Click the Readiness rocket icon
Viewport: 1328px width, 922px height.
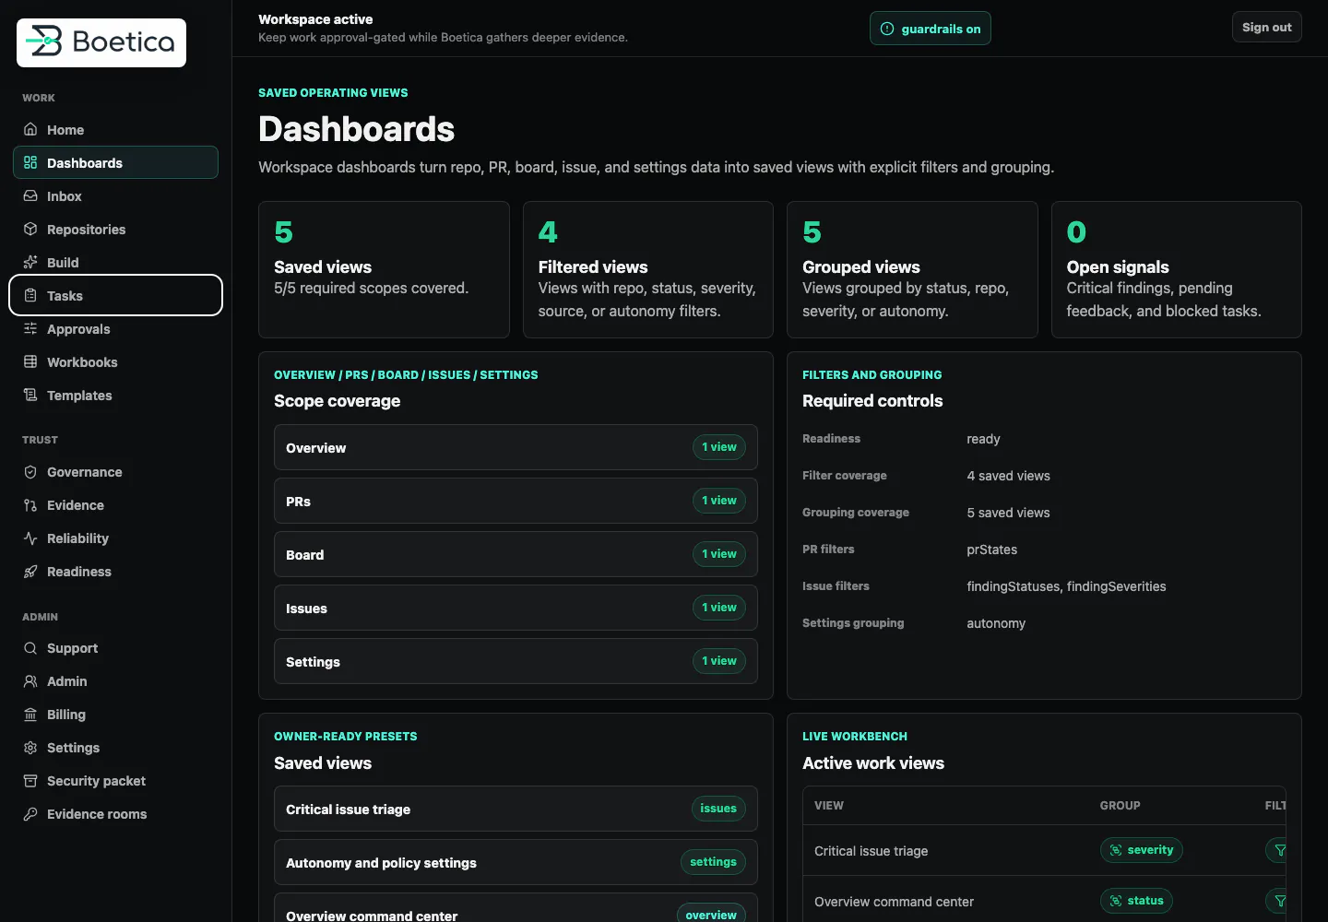30,572
